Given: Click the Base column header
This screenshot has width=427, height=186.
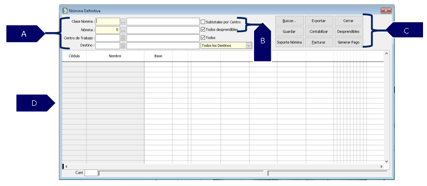Looking at the screenshot, I should [158, 56].
